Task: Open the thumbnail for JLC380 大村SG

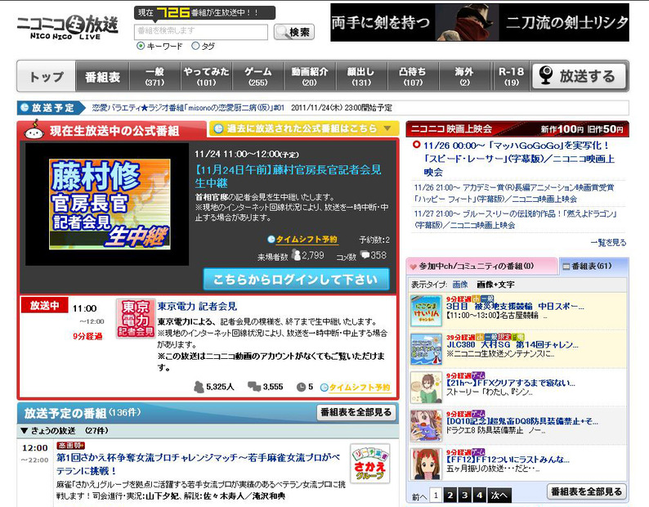Action: coord(427,349)
